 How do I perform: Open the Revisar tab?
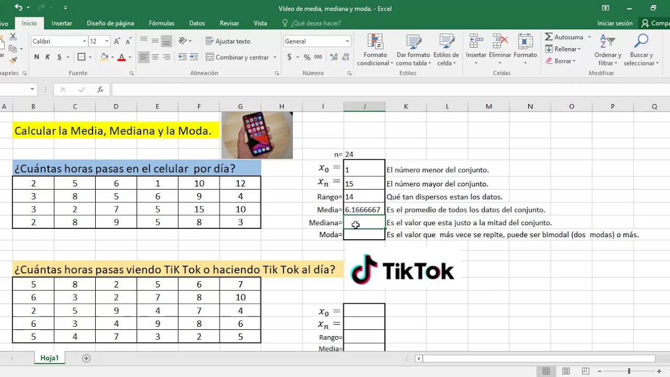pyautogui.click(x=229, y=23)
